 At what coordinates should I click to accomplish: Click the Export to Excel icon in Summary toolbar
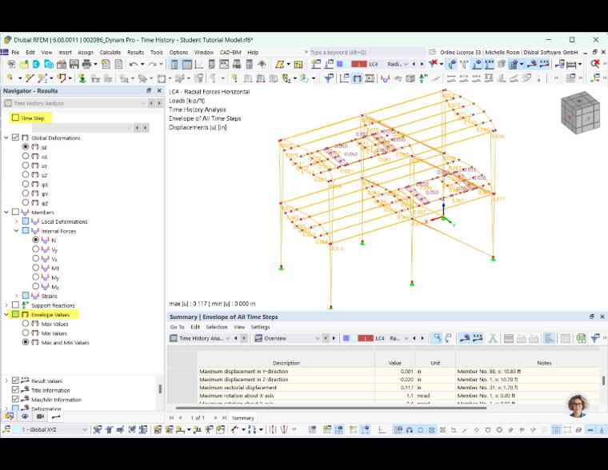[581, 338]
